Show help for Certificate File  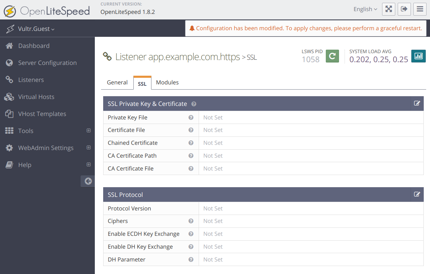(x=191, y=130)
